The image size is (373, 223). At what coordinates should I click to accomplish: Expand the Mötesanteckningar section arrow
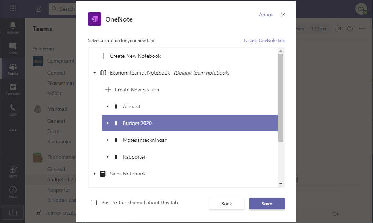(x=107, y=140)
